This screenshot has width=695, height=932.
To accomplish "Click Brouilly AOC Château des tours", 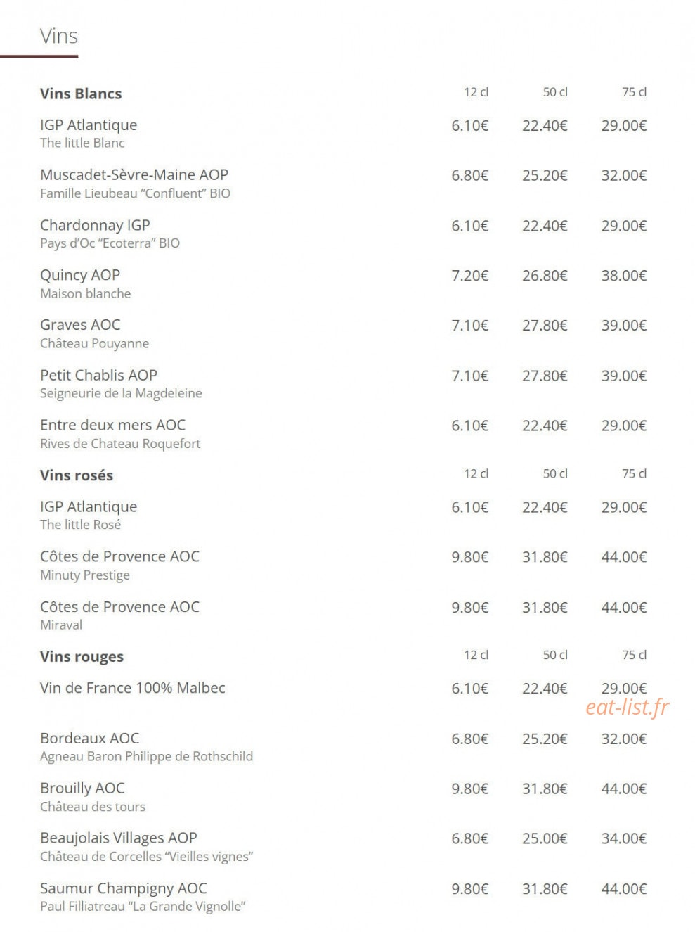I will click(93, 796).
